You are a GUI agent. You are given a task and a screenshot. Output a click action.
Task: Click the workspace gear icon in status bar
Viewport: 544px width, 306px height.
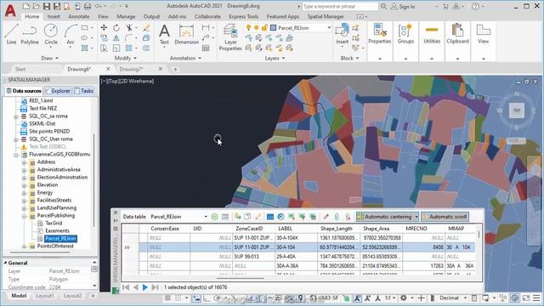click(x=404, y=298)
